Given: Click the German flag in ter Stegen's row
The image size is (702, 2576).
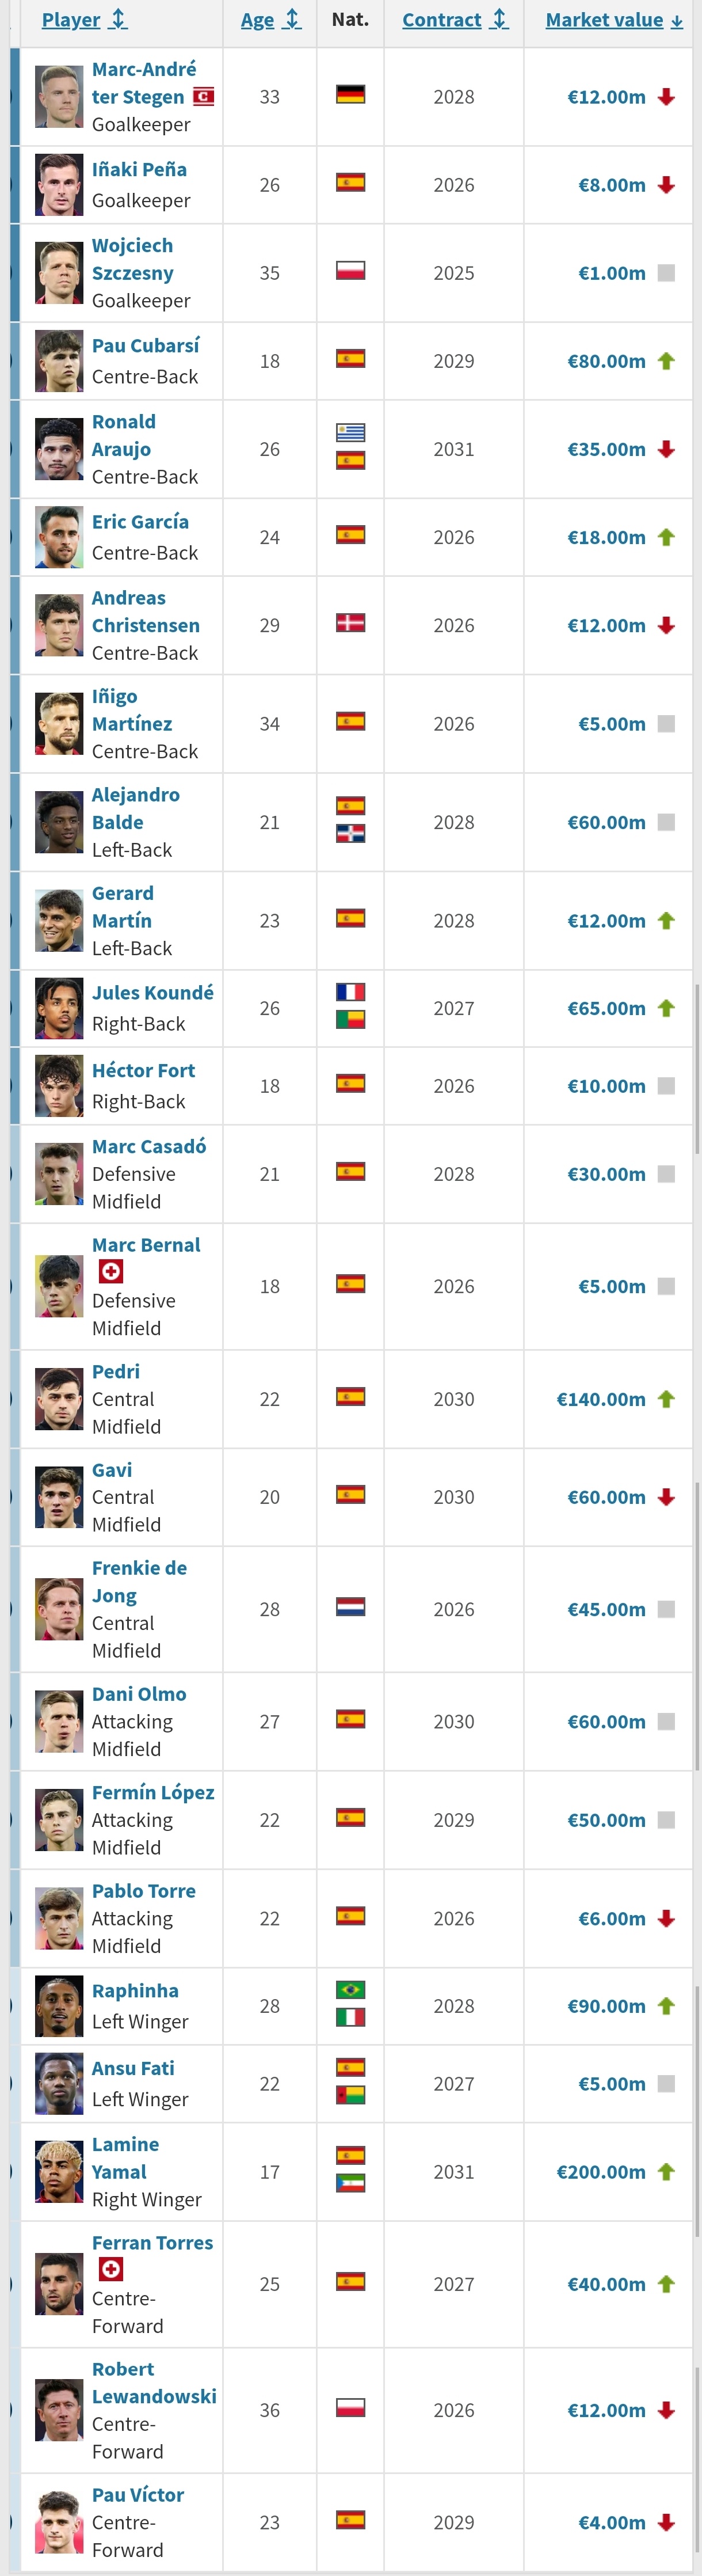Looking at the screenshot, I should click(x=350, y=95).
